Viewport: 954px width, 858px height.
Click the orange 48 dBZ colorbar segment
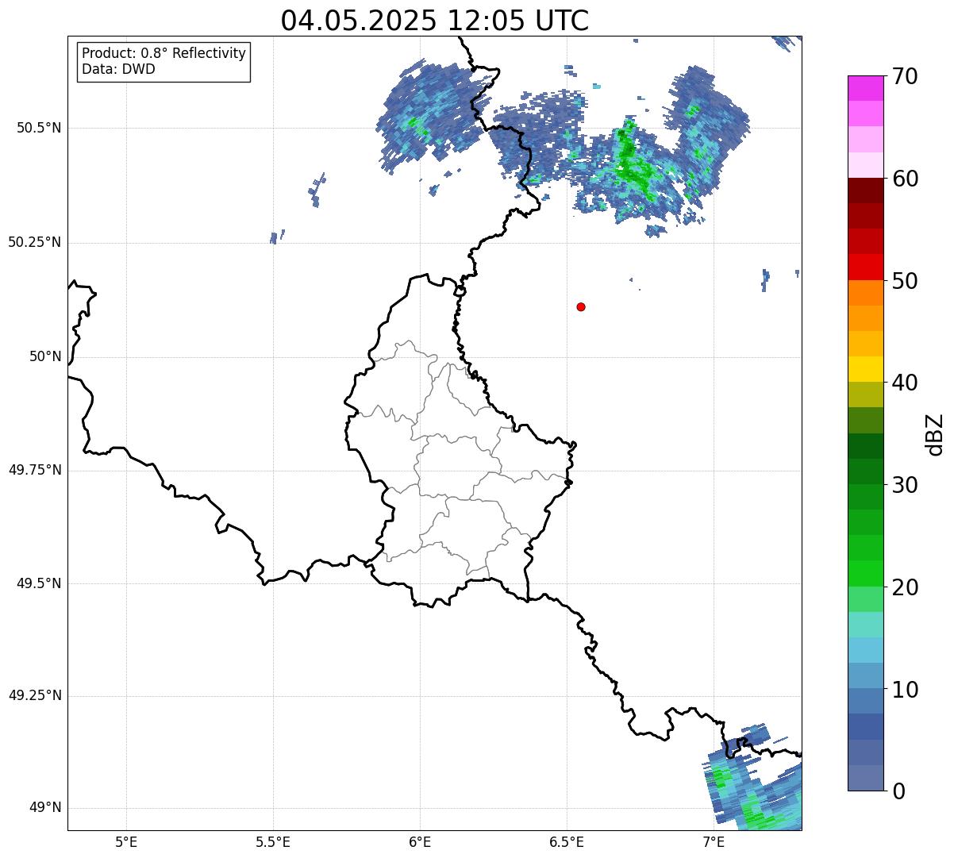[866, 292]
